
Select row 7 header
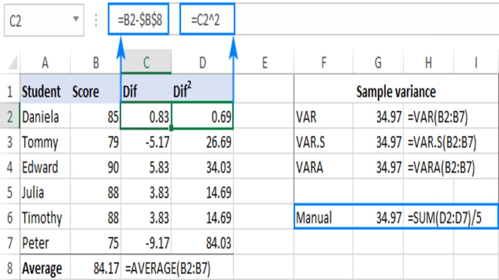(x=10, y=243)
